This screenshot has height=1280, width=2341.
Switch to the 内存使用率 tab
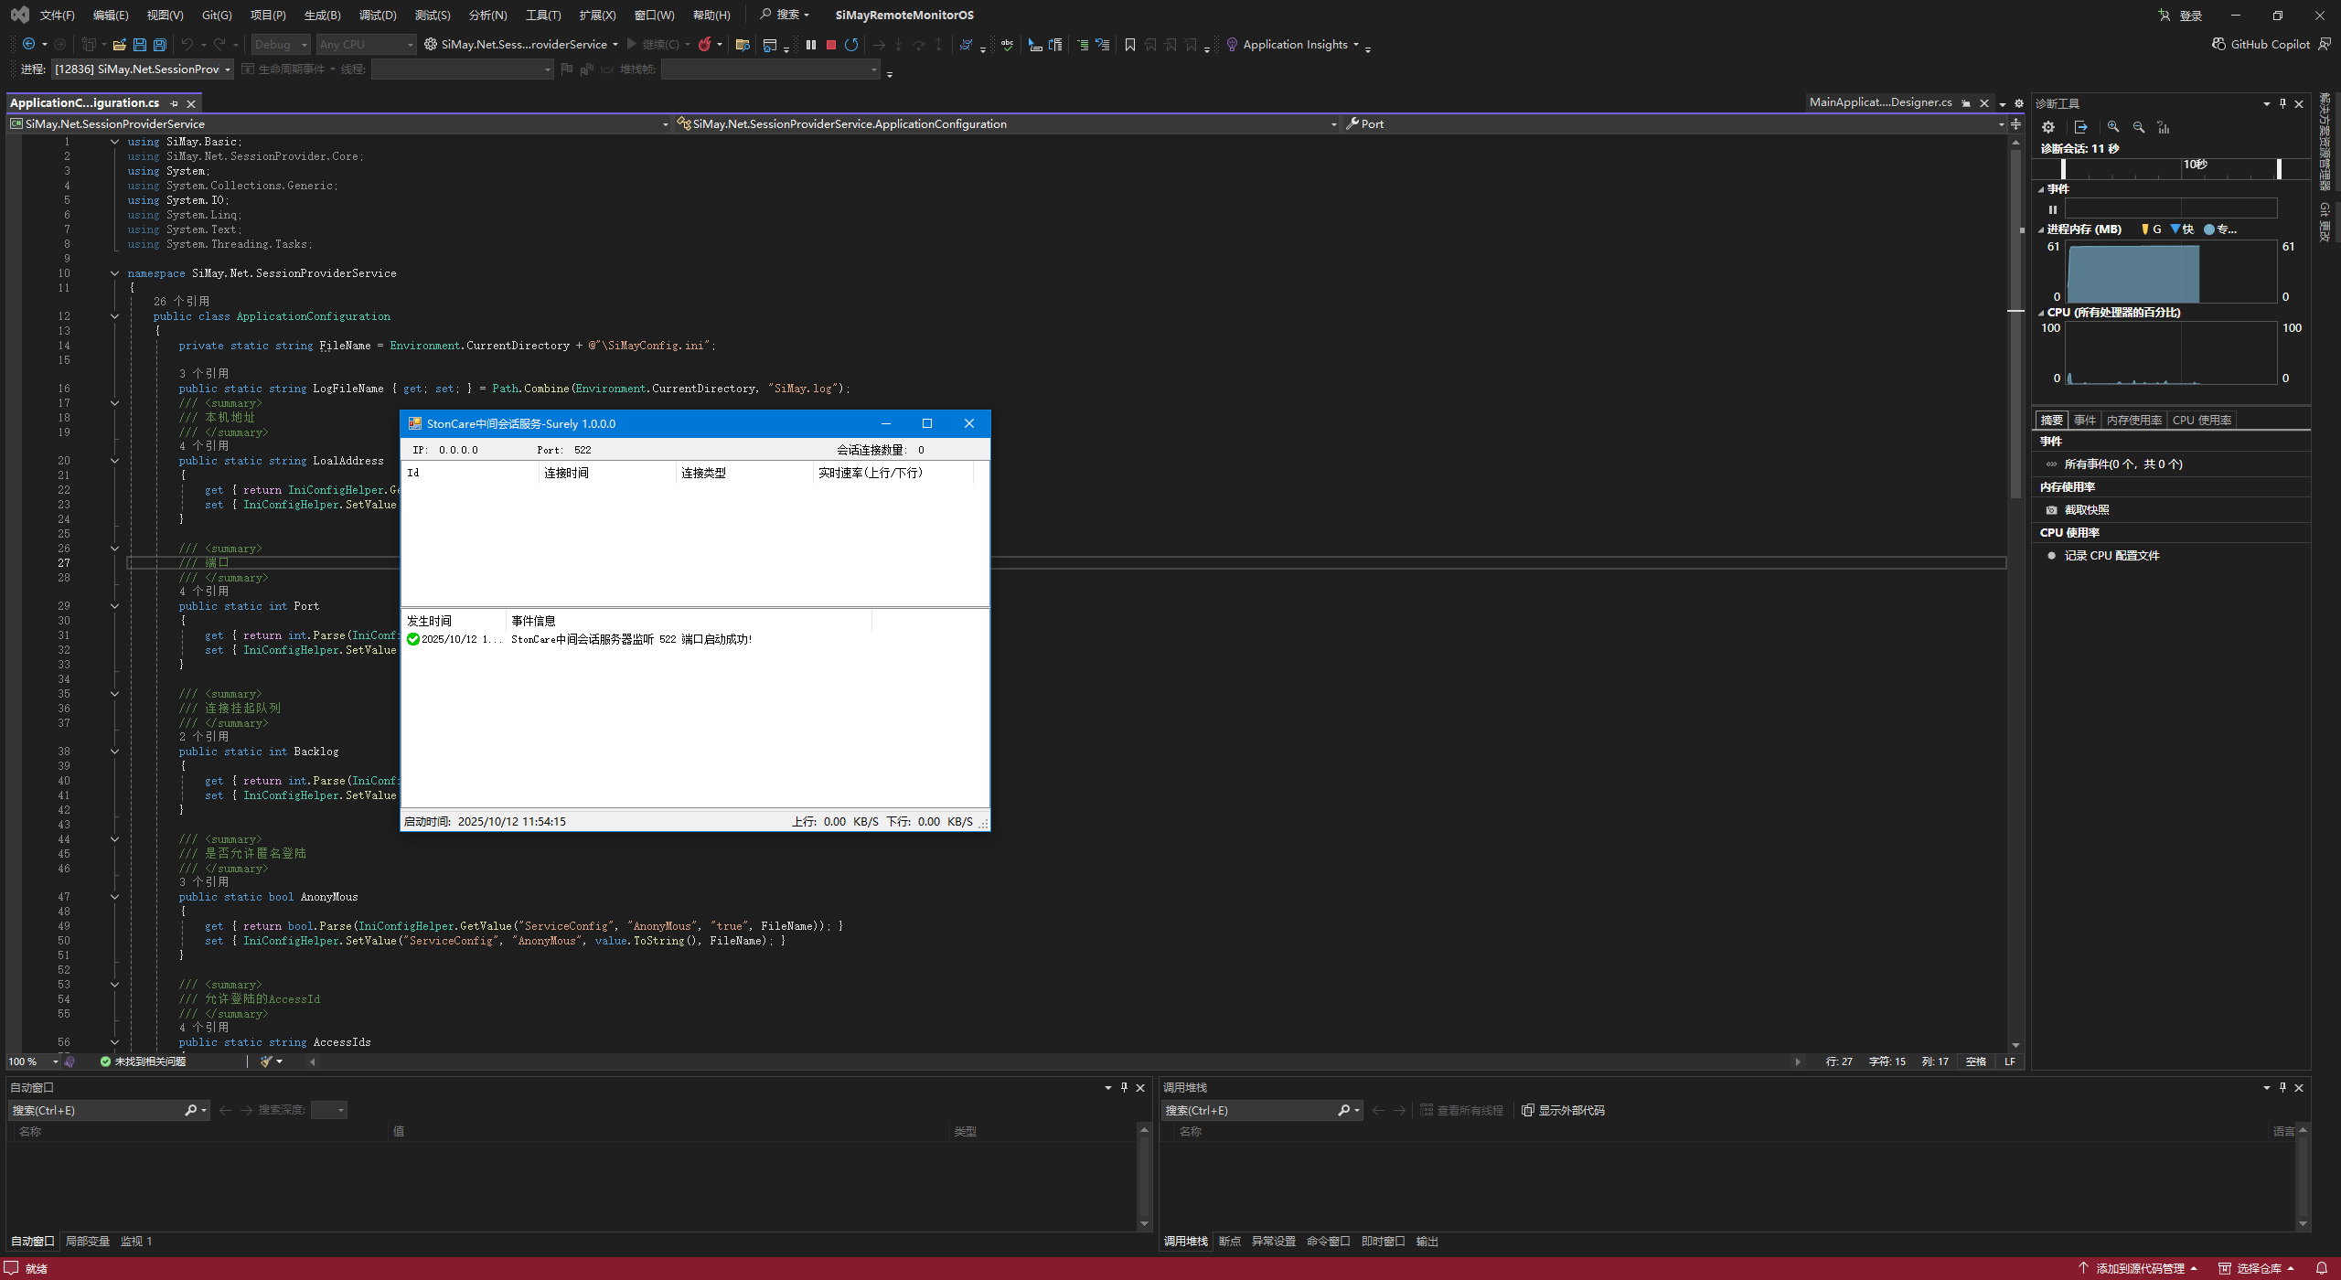[x=2133, y=421]
